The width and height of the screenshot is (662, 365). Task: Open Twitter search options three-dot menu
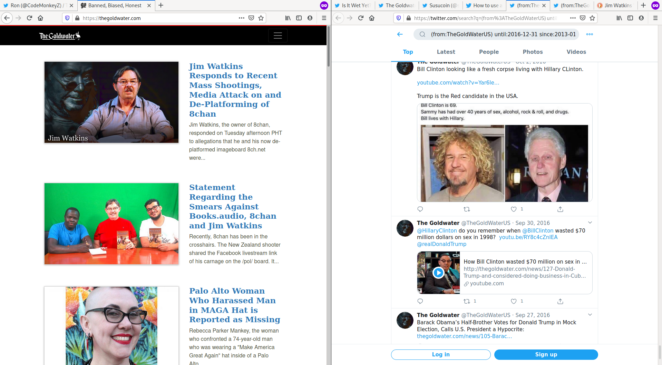(590, 34)
